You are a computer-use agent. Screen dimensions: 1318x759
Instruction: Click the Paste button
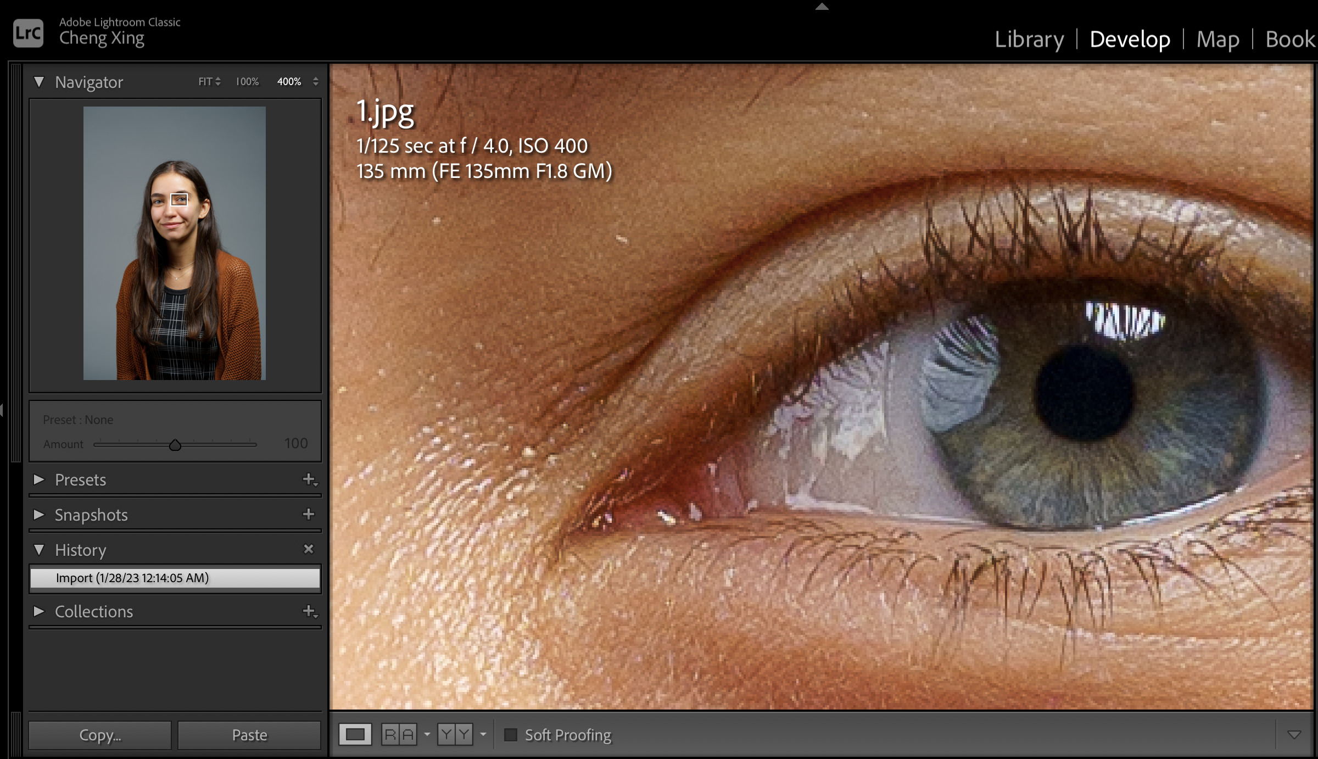tap(249, 735)
